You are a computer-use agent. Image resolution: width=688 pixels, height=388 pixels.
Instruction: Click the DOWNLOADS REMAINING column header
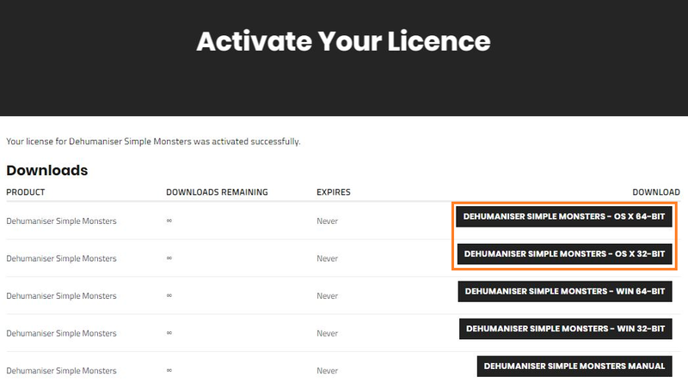click(x=217, y=192)
